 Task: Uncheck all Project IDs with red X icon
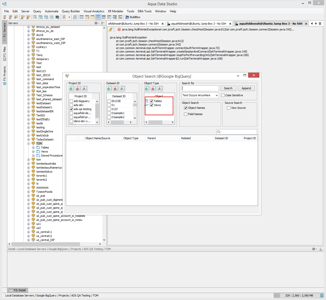[78, 88]
